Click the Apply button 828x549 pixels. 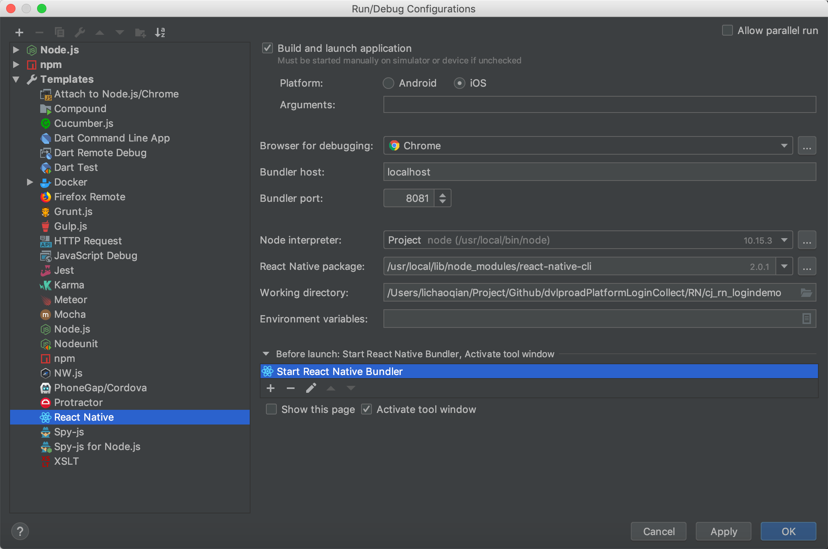click(723, 531)
